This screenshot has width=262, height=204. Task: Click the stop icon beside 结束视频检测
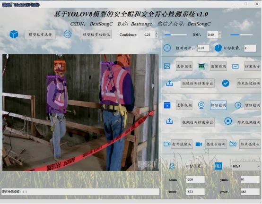point(228,121)
